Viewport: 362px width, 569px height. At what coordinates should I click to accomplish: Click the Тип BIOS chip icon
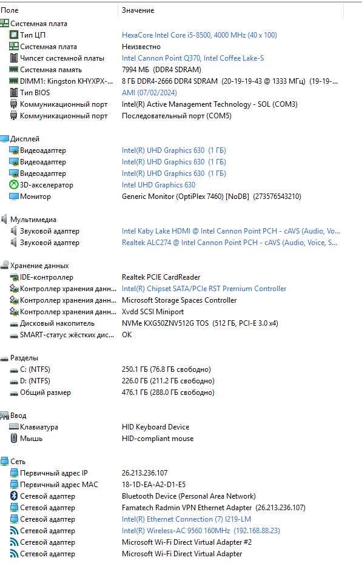(14, 93)
